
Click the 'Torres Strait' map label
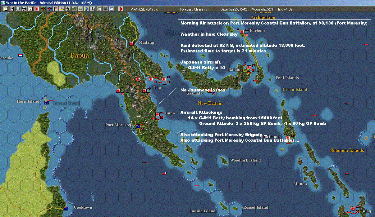[66, 103]
